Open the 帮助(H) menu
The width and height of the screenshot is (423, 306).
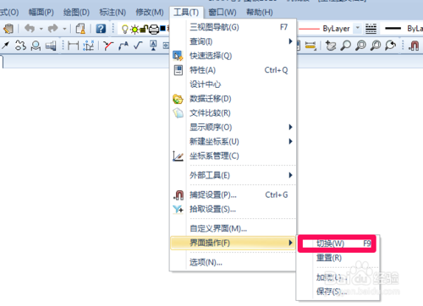(260, 13)
